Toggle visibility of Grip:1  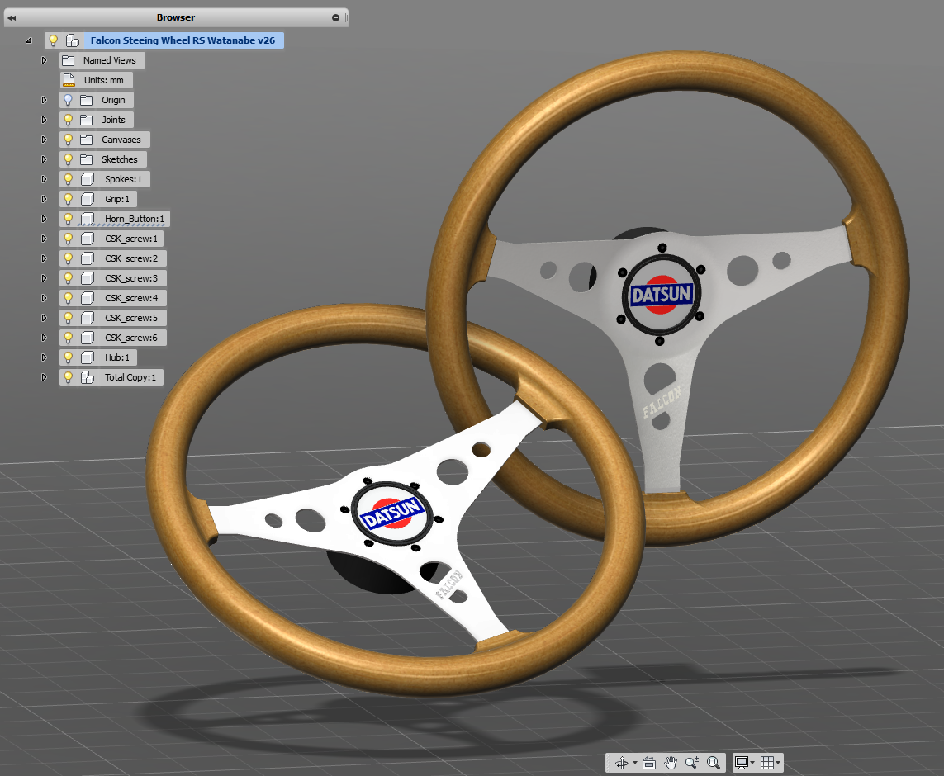pyautogui.click(x=68, y=199)
